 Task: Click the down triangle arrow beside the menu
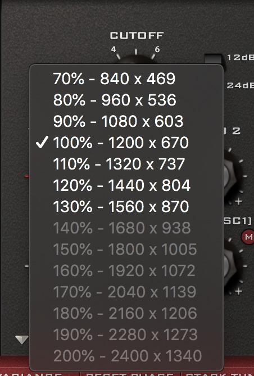click(21, 340)
